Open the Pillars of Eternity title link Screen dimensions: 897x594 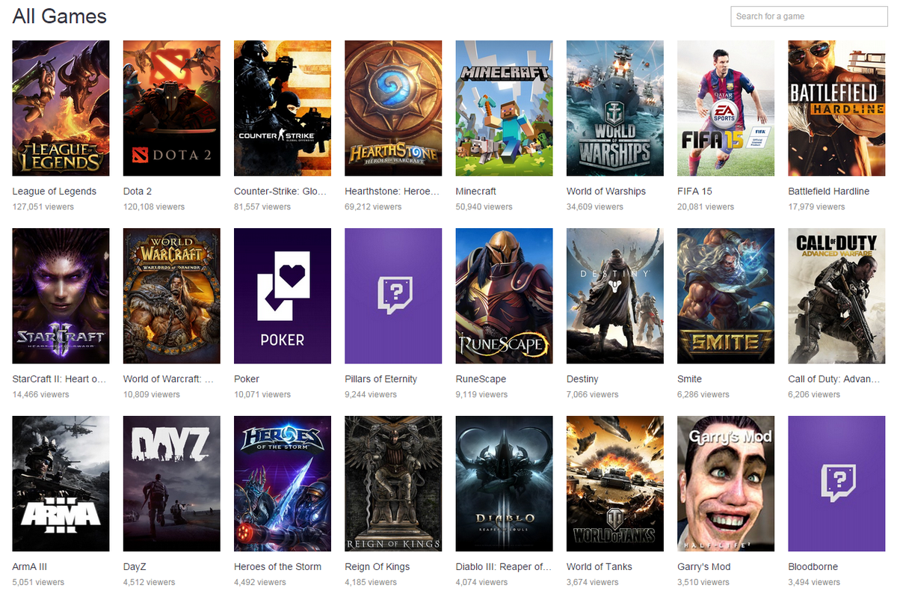point(381,379)
